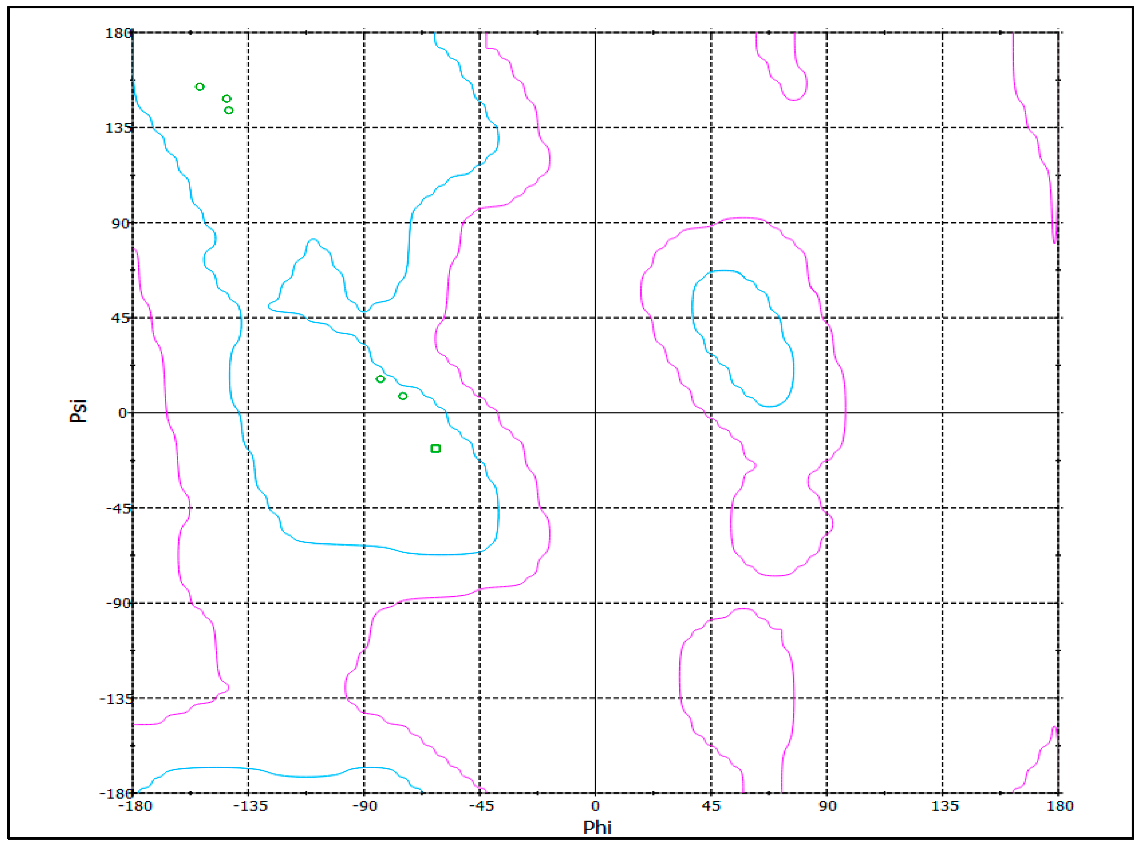Image resolution: width=1142 pixels, height=845 pixels.
Task: Select the -135 label on vertical axis
Action: pos(117,699)
